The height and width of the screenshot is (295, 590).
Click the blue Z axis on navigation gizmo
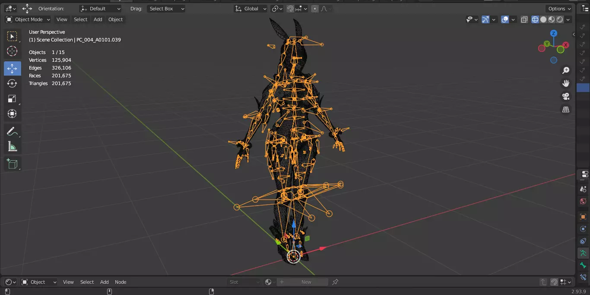(x=554, y=33)
